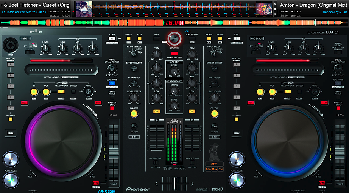Toggle left deck REC MODE button
This screenshot has width=349, height=193.
point(11,119)
